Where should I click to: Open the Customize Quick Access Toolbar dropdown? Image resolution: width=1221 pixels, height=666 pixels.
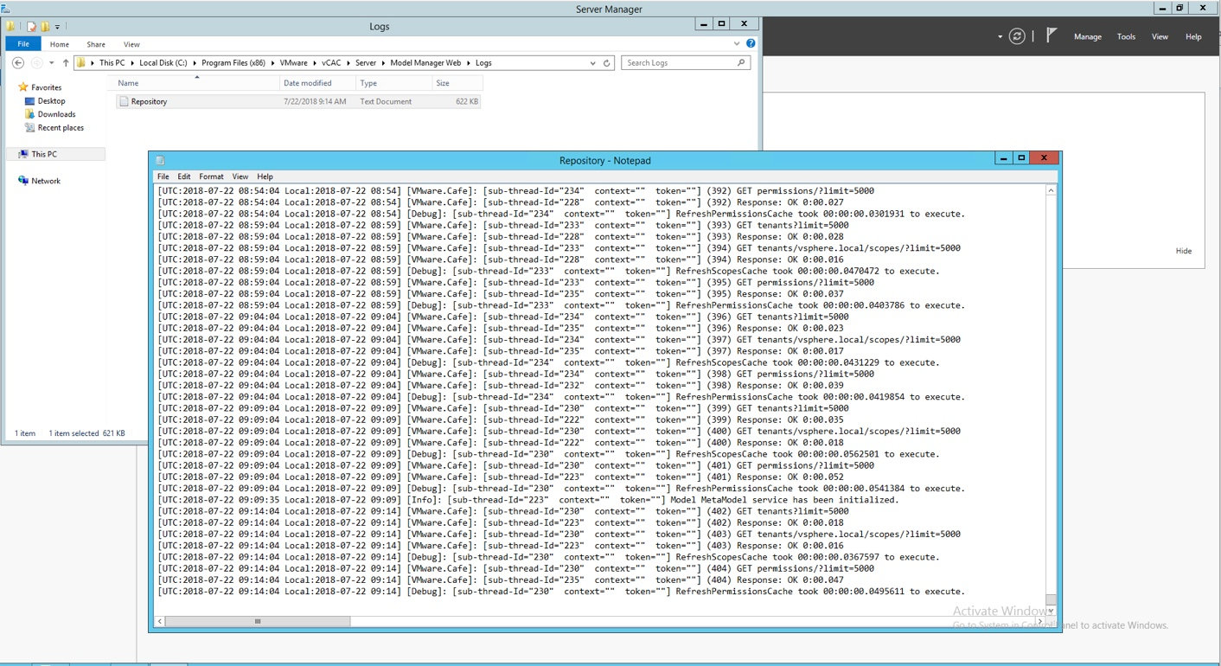[x=57, y=27]
